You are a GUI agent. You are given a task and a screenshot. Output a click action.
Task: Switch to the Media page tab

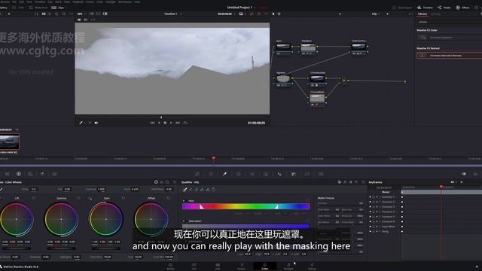170,266
